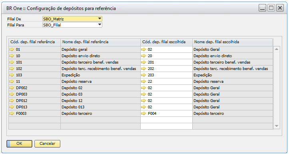Image resolution: width=289 pixels, height=154 pixels.
Task: Open link arrow for chosen code 202
Action: [144, 69]
